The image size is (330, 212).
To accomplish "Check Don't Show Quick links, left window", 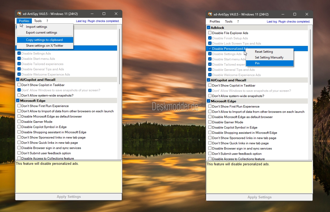I will [19, 143].
